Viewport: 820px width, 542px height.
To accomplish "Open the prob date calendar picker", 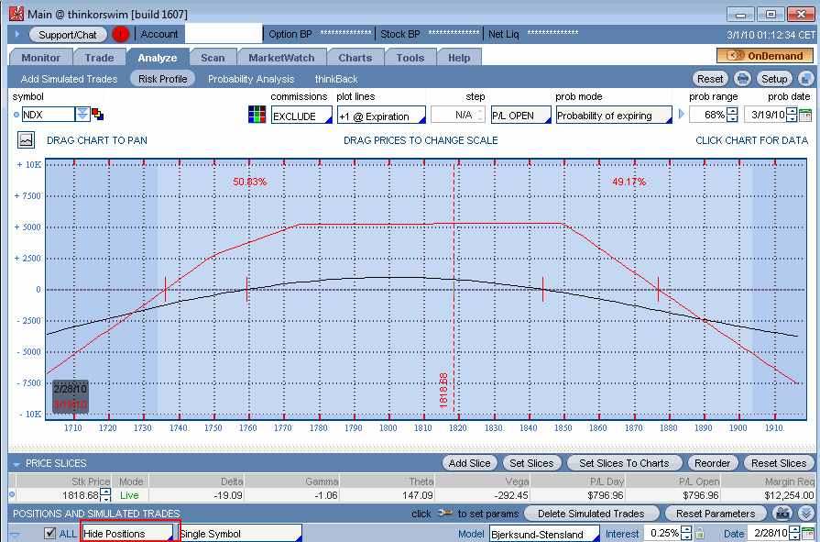I will tap(805, 116).
